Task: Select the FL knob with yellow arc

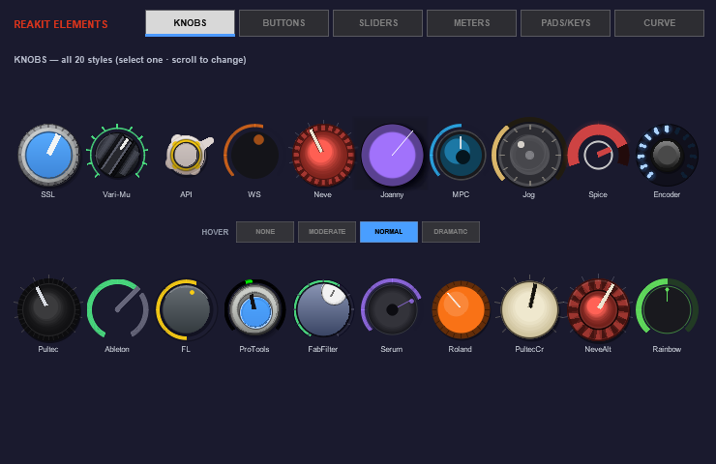Action: click(186, 309)
